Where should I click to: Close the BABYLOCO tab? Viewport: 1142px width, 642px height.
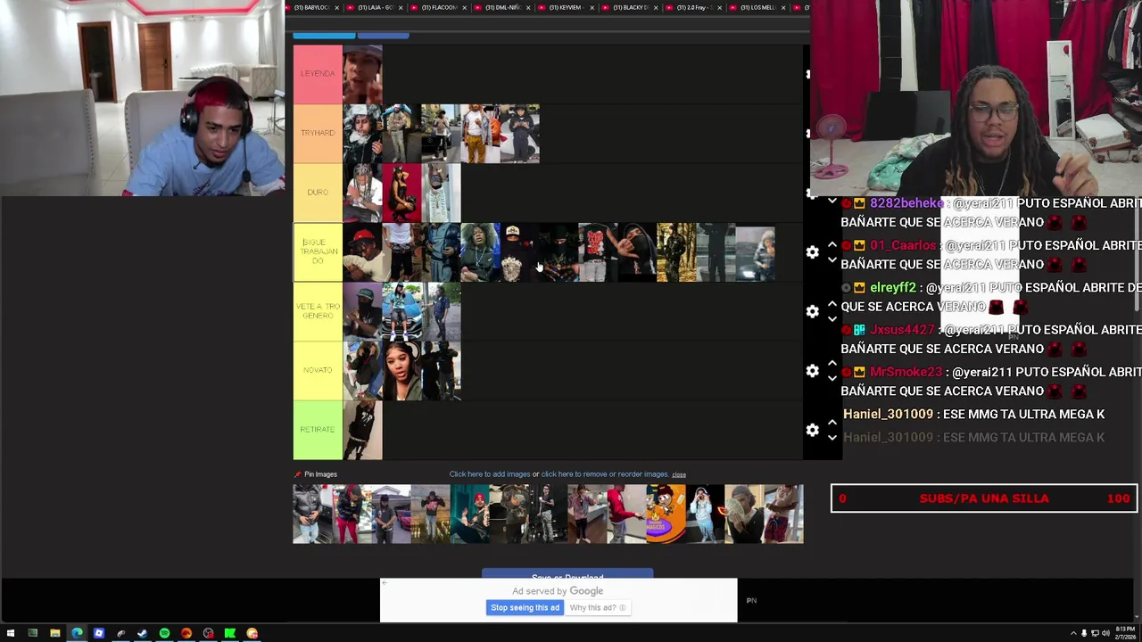(336, 7)
